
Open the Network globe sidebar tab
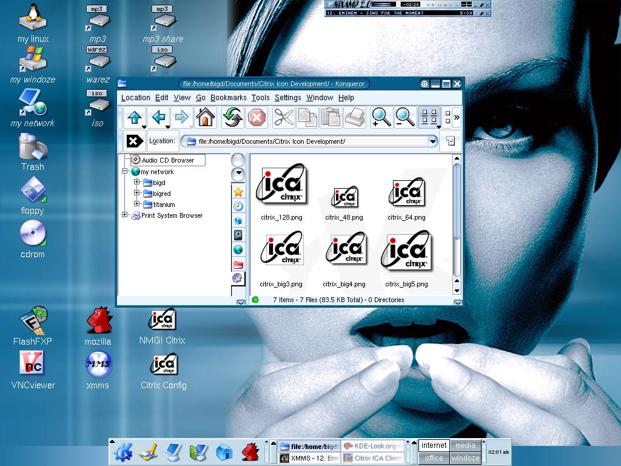pos(238,249)
